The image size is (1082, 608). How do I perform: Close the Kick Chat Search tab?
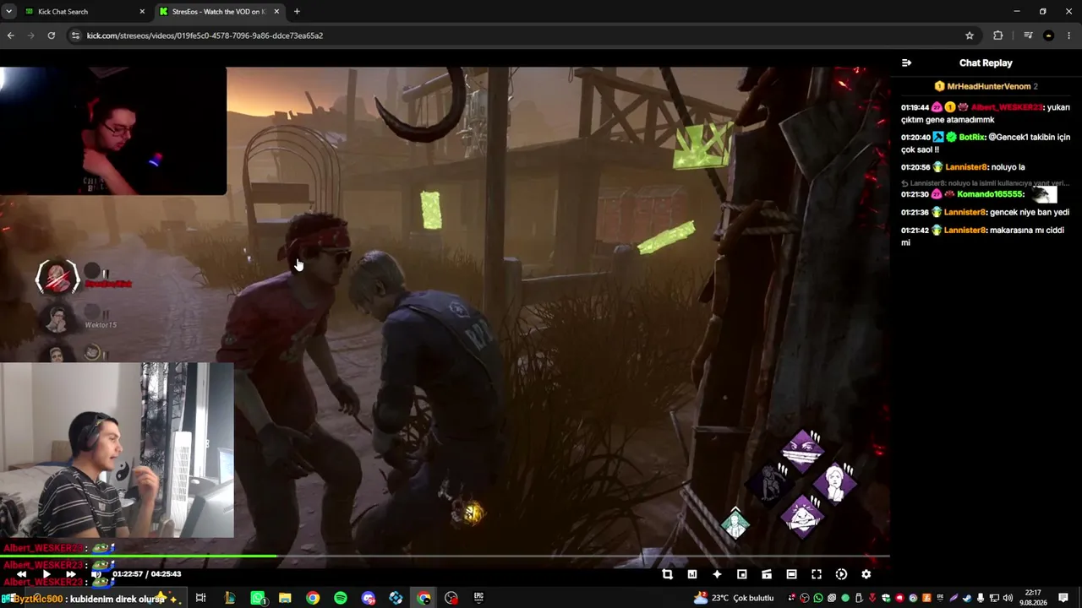point(142,12)
